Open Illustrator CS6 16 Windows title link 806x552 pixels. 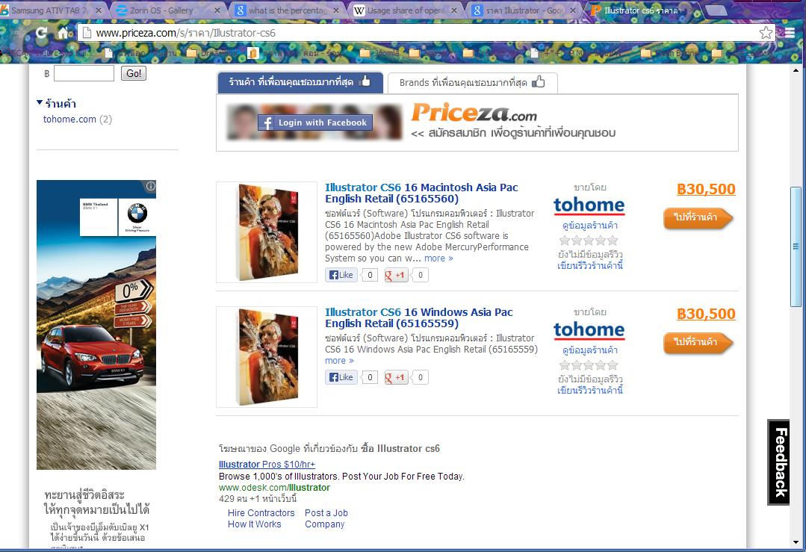(x=419, y=318)
